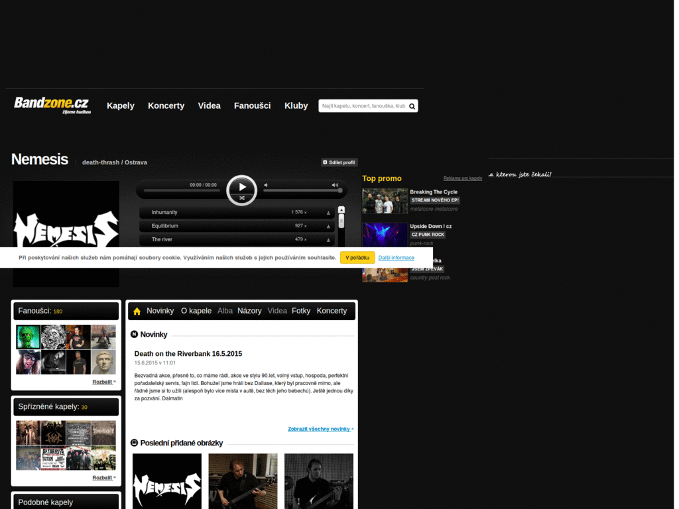
Task: Click the playlist scrollbar handle
Action: [341, 221]
